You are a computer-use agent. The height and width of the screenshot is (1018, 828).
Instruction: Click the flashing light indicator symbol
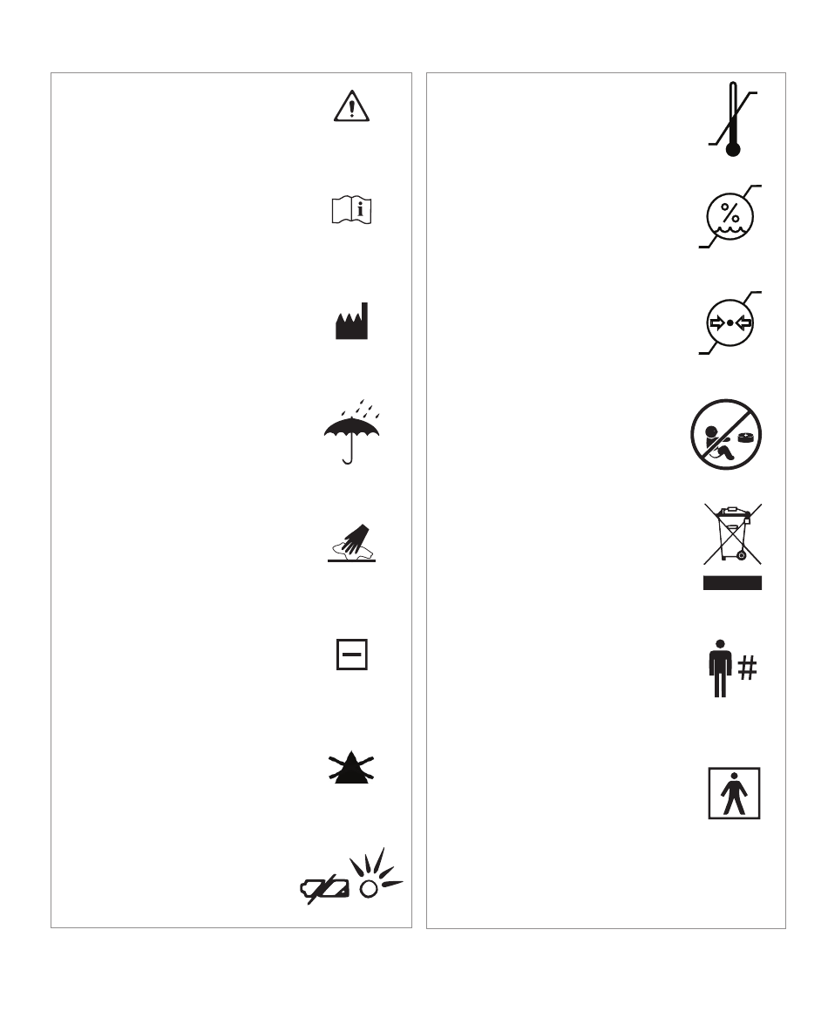[x=376, y=873]
